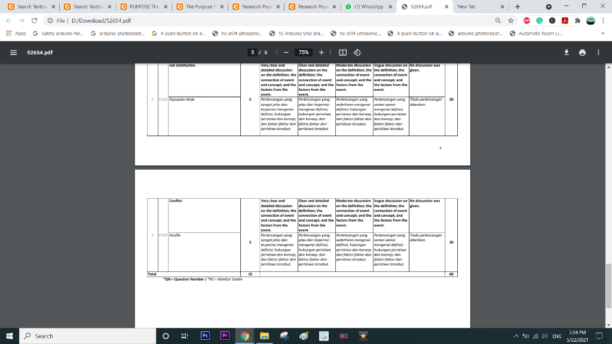Switch to the first Search Textbook tab
The height and width of the screenshot is (344, 612).
click(32, 7)
